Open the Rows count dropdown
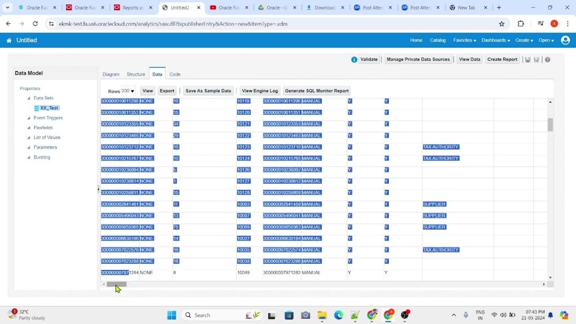 (128, 91)
